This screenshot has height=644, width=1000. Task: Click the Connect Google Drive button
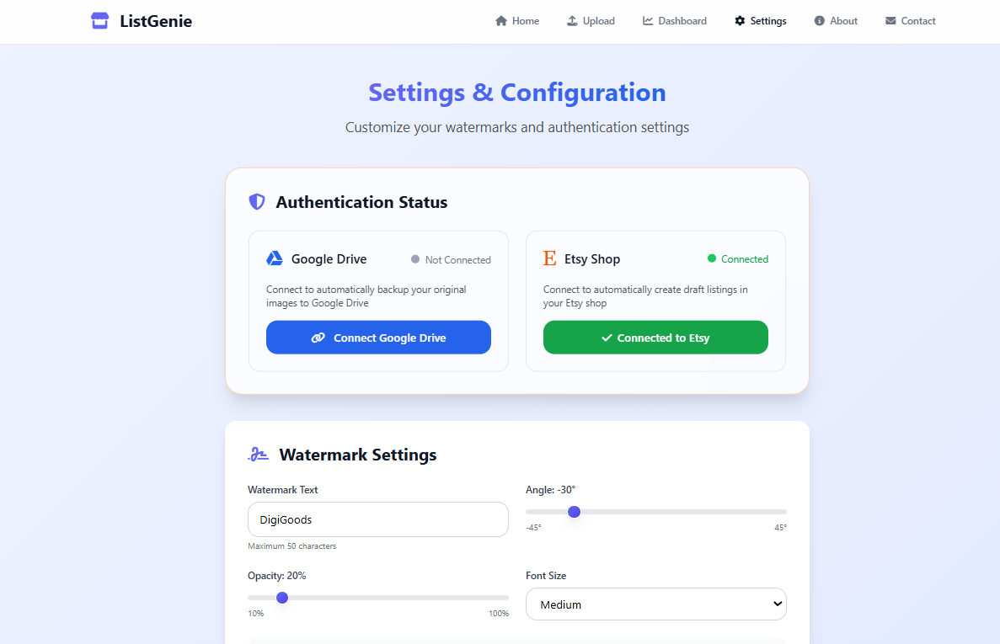[378, 338]
